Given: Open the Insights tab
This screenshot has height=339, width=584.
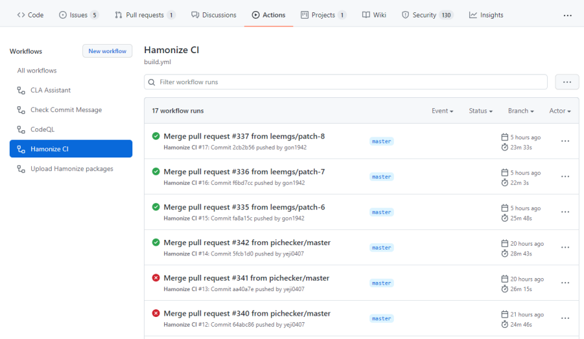Looking at the screenshot, I should pos(486,15).
